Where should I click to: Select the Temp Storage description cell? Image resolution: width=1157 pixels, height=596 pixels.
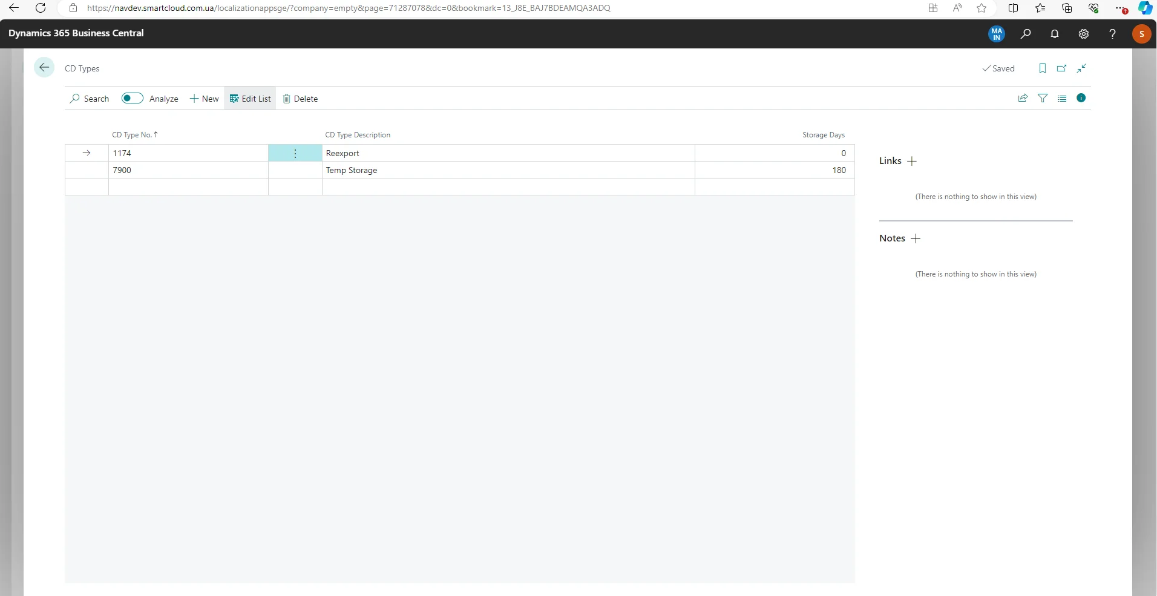pos(507,170)
